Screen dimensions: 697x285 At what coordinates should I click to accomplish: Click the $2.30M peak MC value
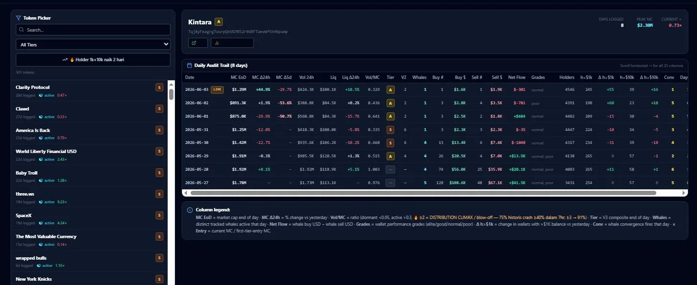pyautogui.click(x=645, y=25)
